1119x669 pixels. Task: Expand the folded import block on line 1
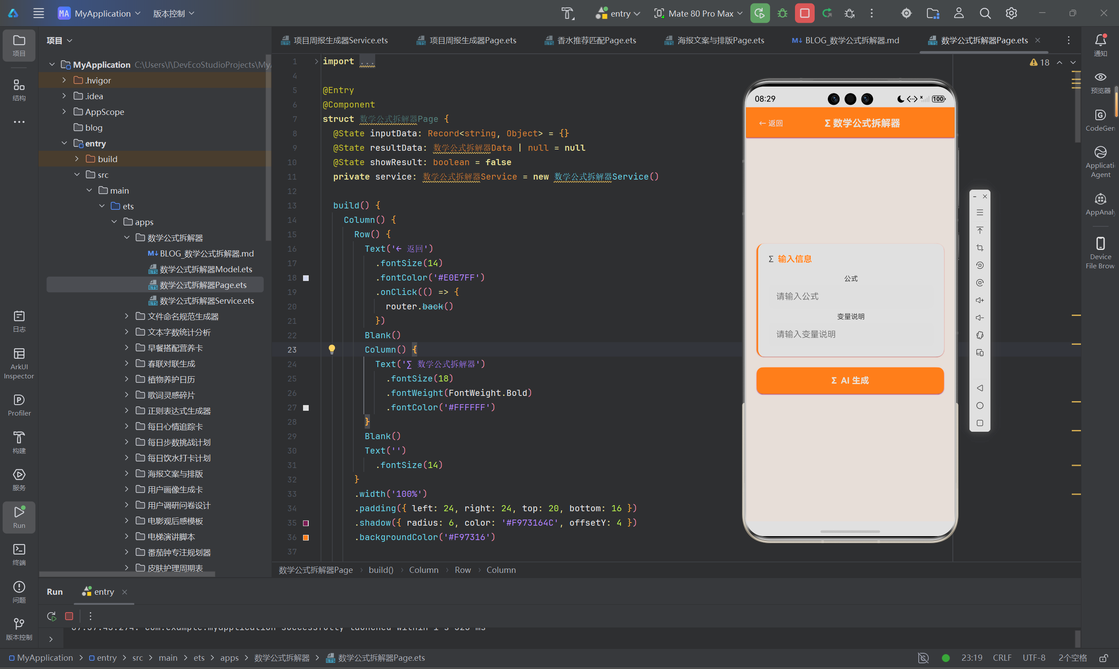(316, 61)
